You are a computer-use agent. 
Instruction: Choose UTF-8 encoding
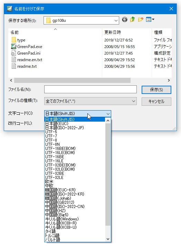click(x=75, y=140)
